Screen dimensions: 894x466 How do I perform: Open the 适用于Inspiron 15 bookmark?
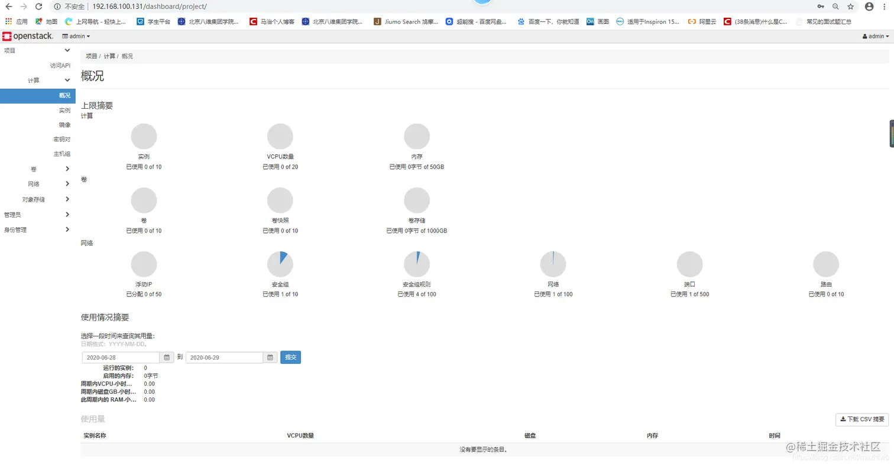coord(648,21)
